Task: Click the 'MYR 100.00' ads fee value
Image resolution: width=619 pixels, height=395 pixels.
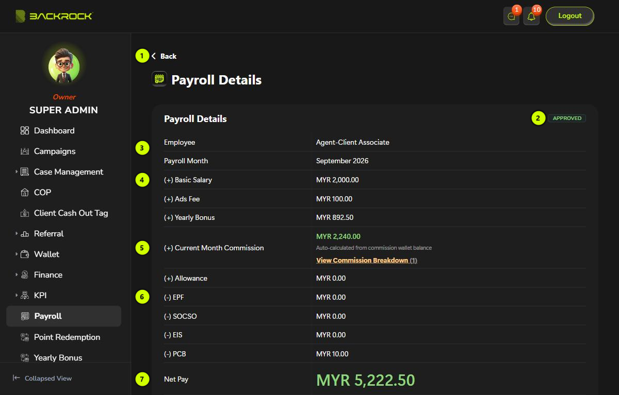Action: [334, 199]
